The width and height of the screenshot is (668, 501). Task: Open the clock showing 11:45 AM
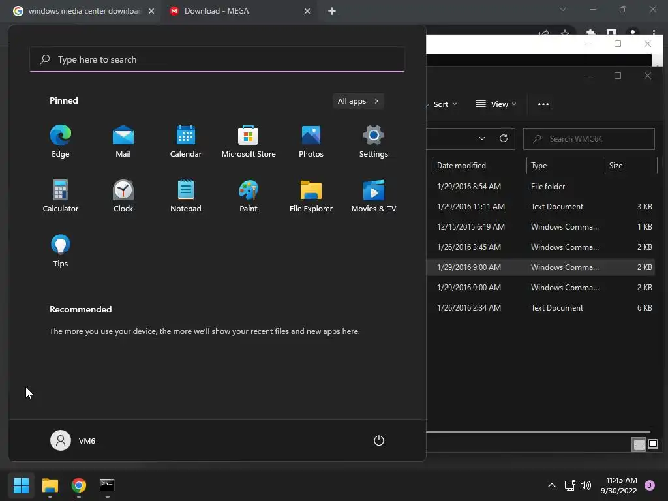point(618,485)
